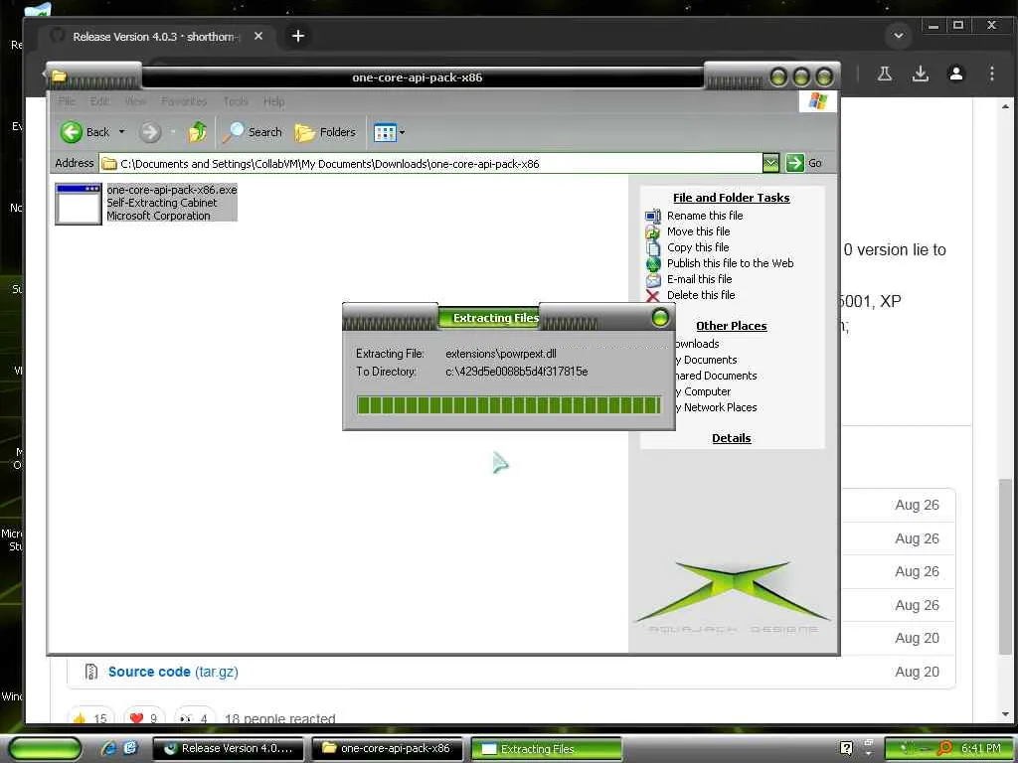Click the help question mark tray icon
Screen dimensions: 1018x763
[847, 748]
